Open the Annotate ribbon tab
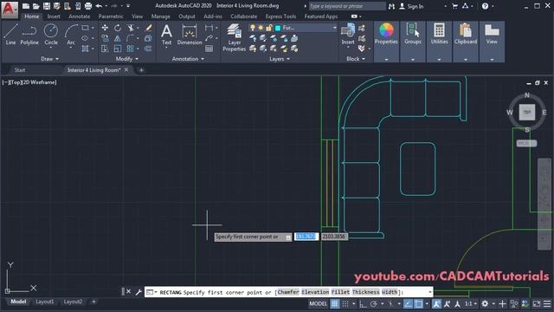Image resolution: width=554 pixels, height=312 pixels. pyautogui.click(x=79, y=16)
